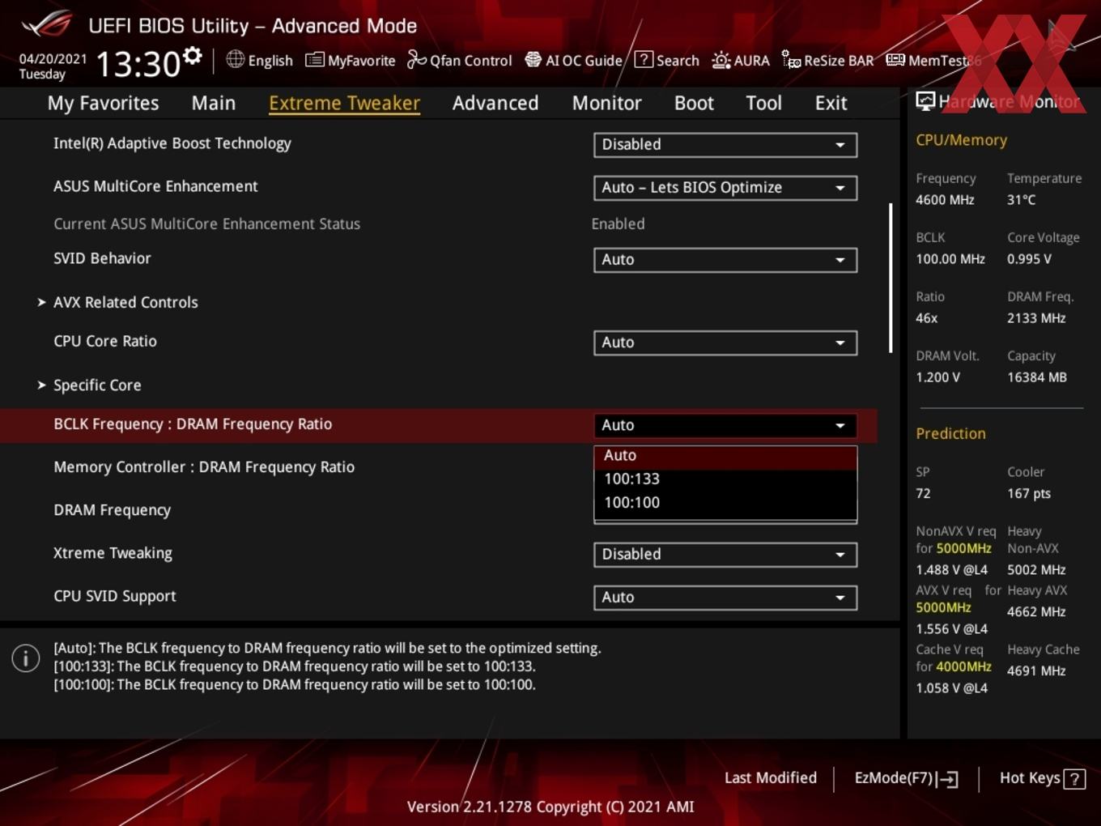Open AURA lighting icon
The image size is (1101, 826).
[721, 60]
